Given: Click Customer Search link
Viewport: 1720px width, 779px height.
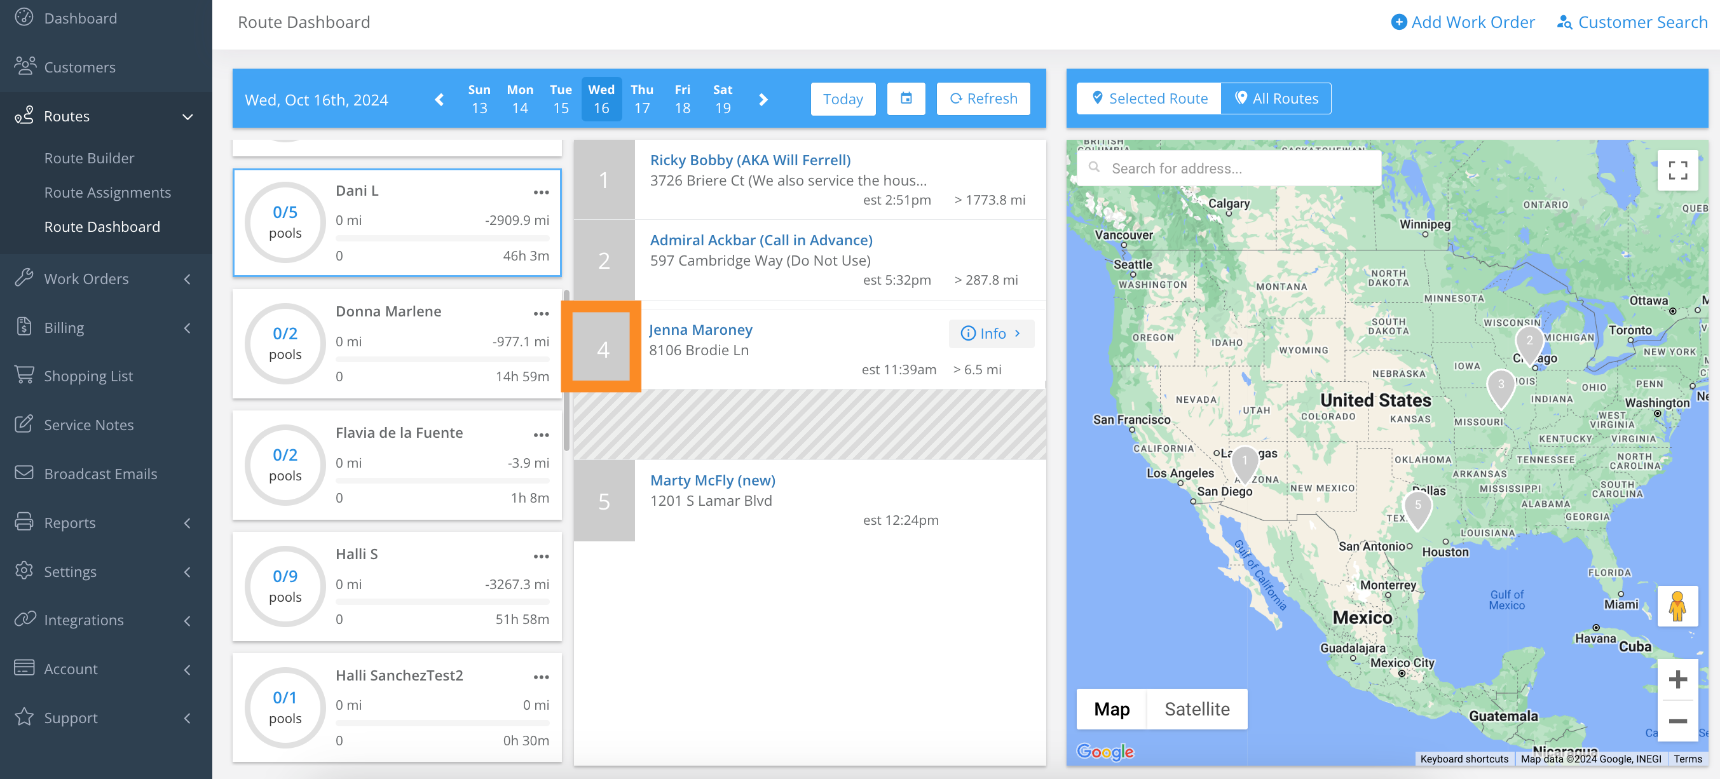Looking at the screenshot, I should tap(1631, 22).
